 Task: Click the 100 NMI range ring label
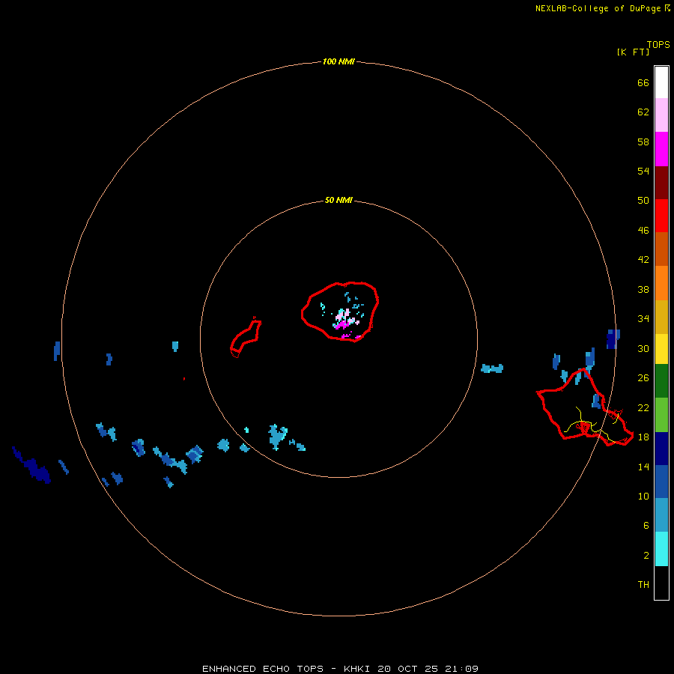338,61
